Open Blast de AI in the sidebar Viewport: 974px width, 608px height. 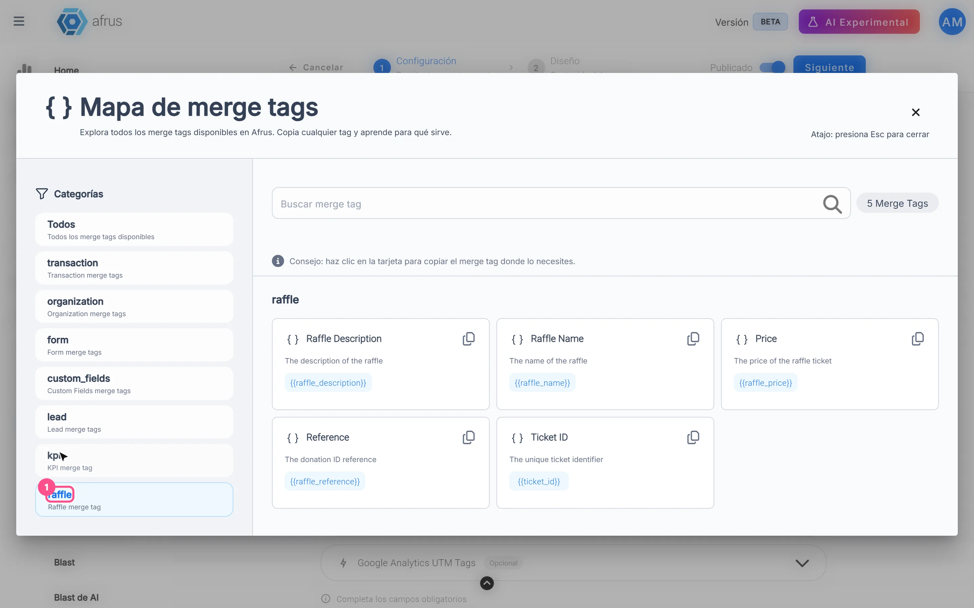pyautogui.click(x=76, y=598)
